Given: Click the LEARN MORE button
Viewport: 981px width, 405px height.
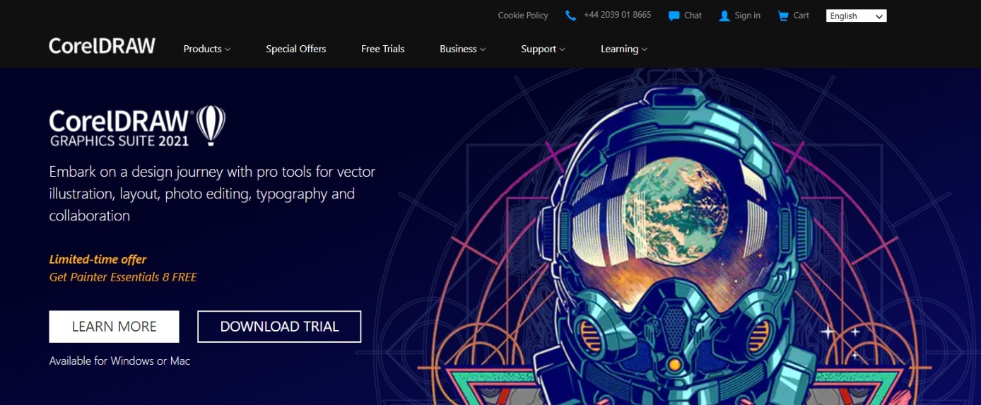Looking at the screenshot, I should tap(114, 327).
